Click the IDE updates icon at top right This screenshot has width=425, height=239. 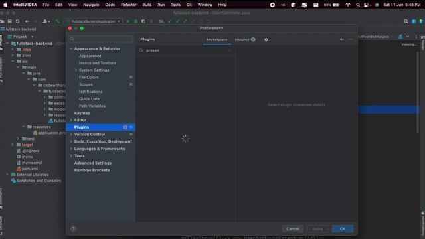(x=414, y=21)
